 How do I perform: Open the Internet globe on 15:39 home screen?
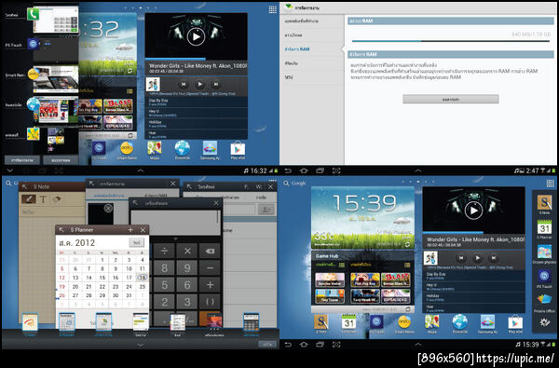(459, 322)
